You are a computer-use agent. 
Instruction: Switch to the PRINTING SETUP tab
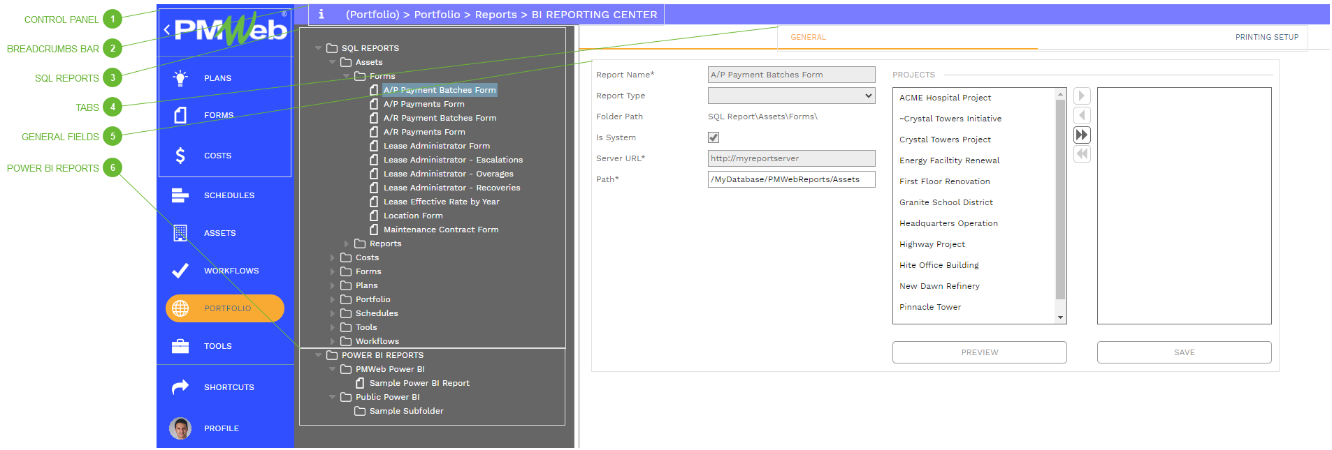[x=1266, y=37]
